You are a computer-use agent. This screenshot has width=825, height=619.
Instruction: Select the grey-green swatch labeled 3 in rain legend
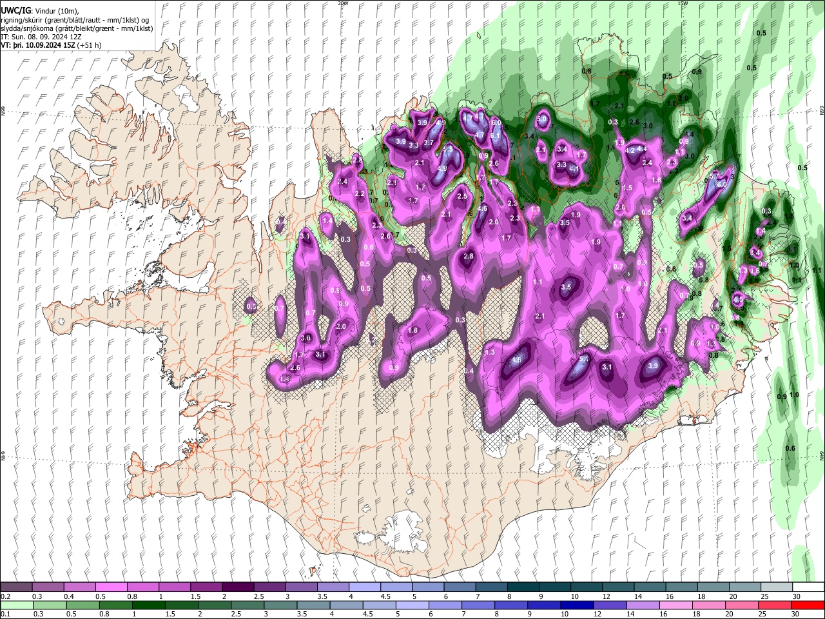tap(280, 605)
